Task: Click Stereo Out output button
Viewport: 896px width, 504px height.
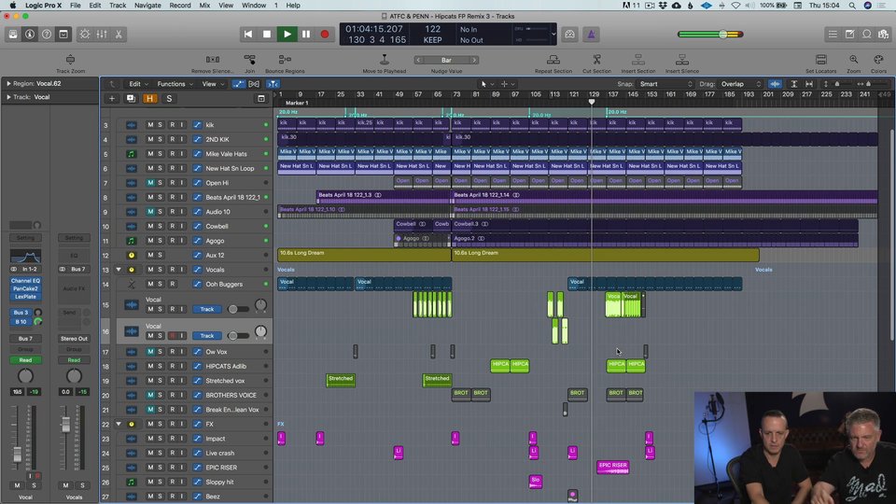Action: pyautogui.click(x=74, y=338)
